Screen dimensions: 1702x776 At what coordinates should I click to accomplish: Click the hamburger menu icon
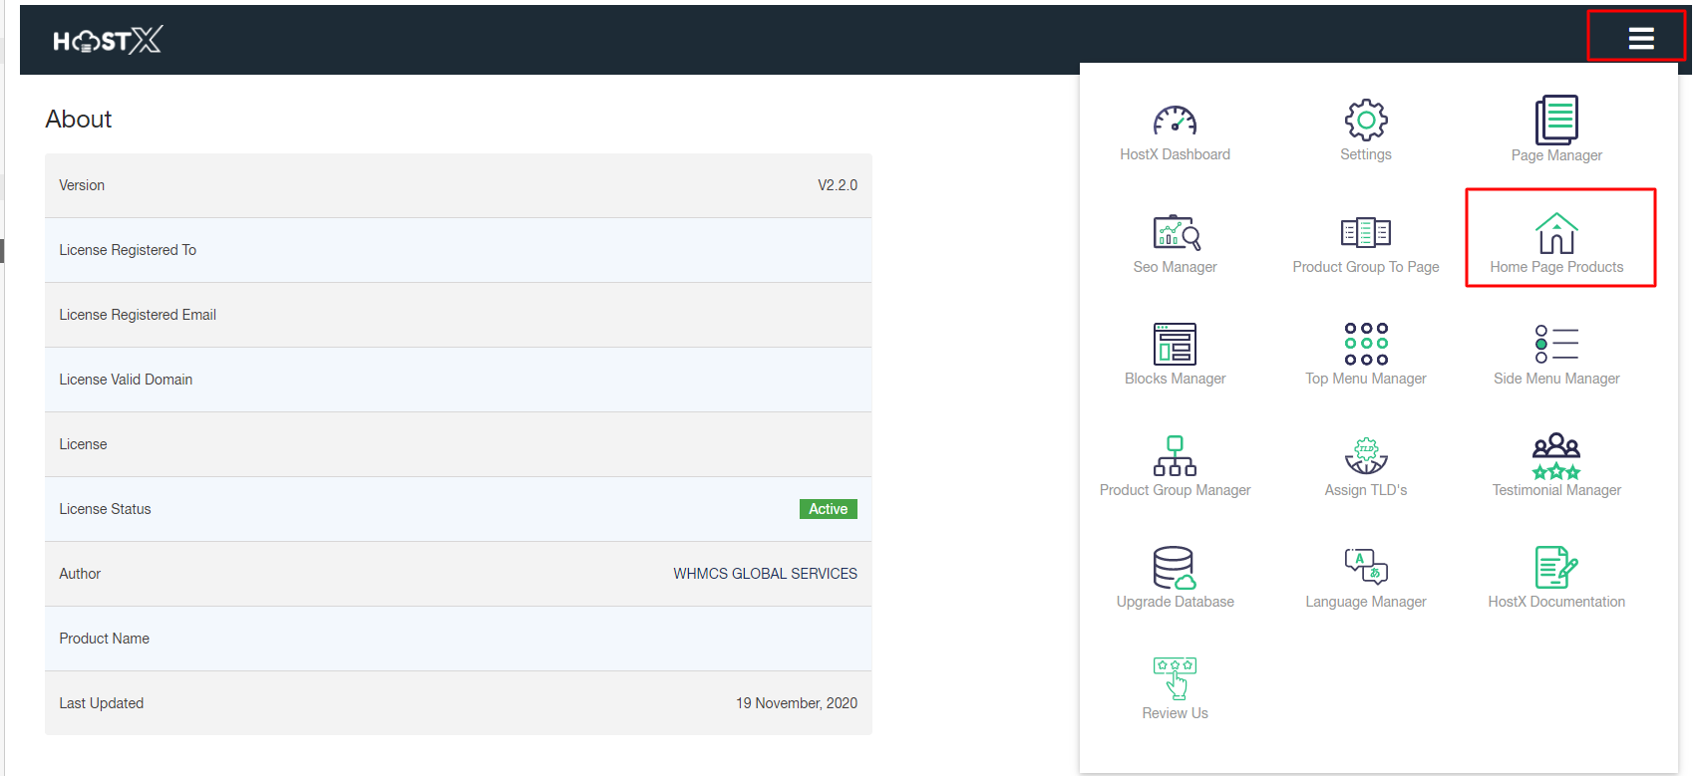pos(1640,38)
